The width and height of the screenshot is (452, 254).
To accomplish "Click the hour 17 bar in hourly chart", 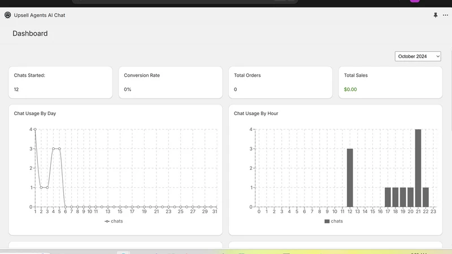I will click(x=388, y=197).
